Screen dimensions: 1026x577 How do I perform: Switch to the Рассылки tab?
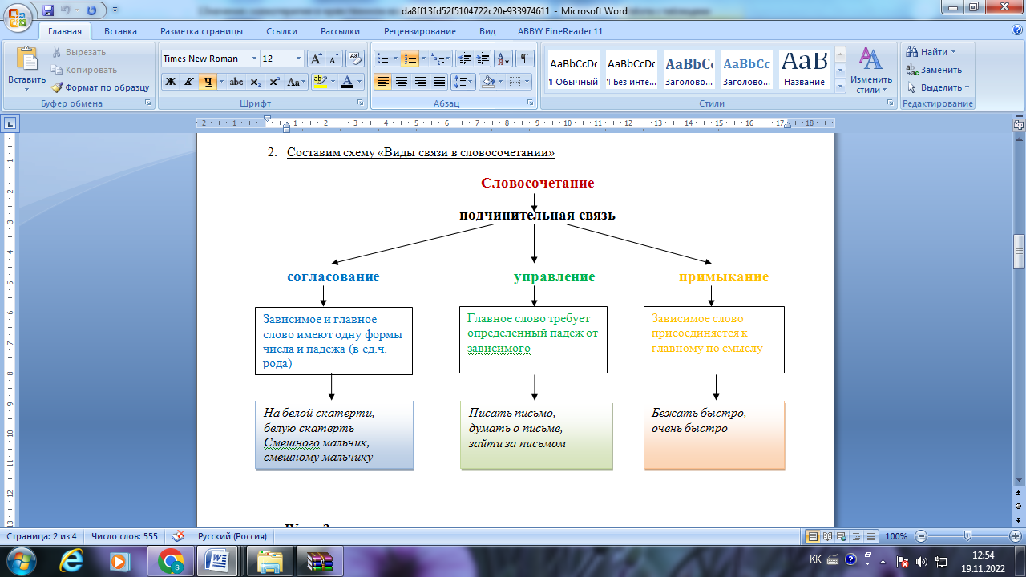click(340, 31)
